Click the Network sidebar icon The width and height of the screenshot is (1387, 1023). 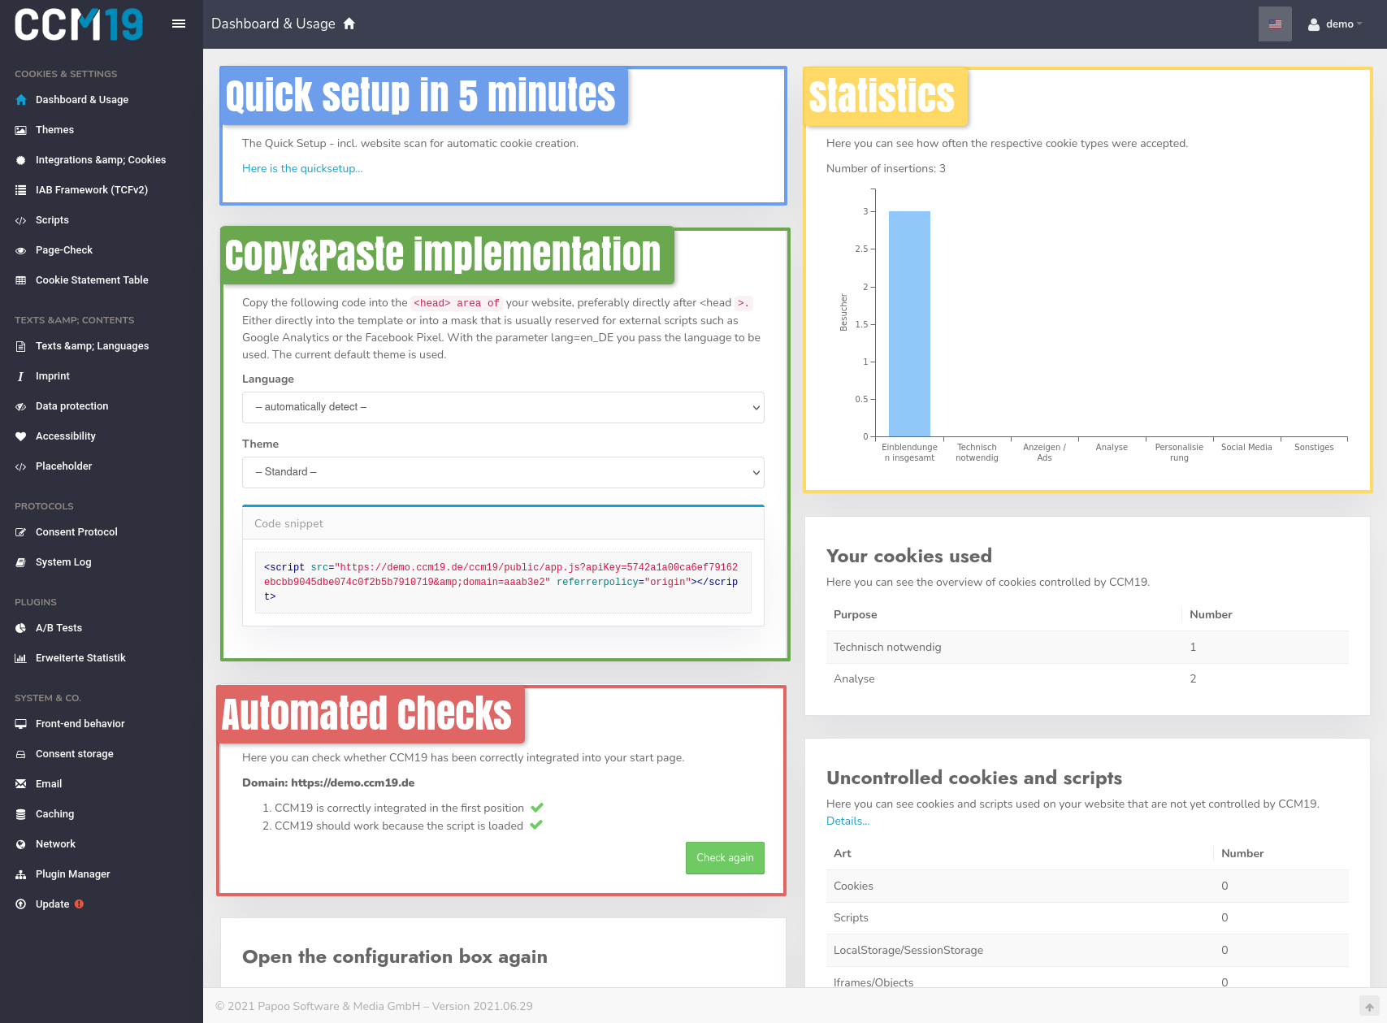20,843
